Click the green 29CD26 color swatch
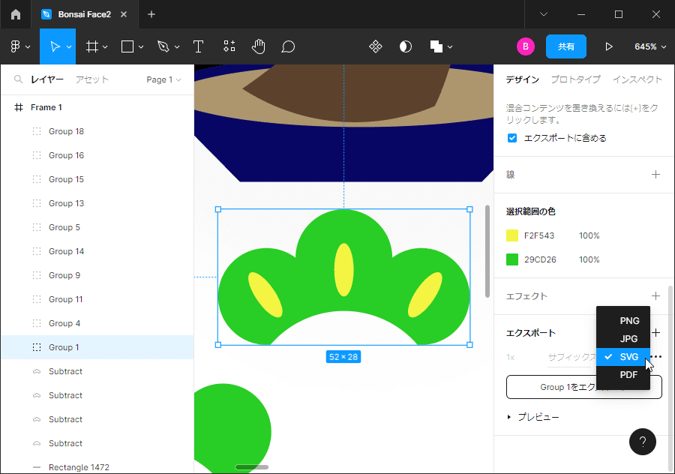 click(x=511, y=259)
